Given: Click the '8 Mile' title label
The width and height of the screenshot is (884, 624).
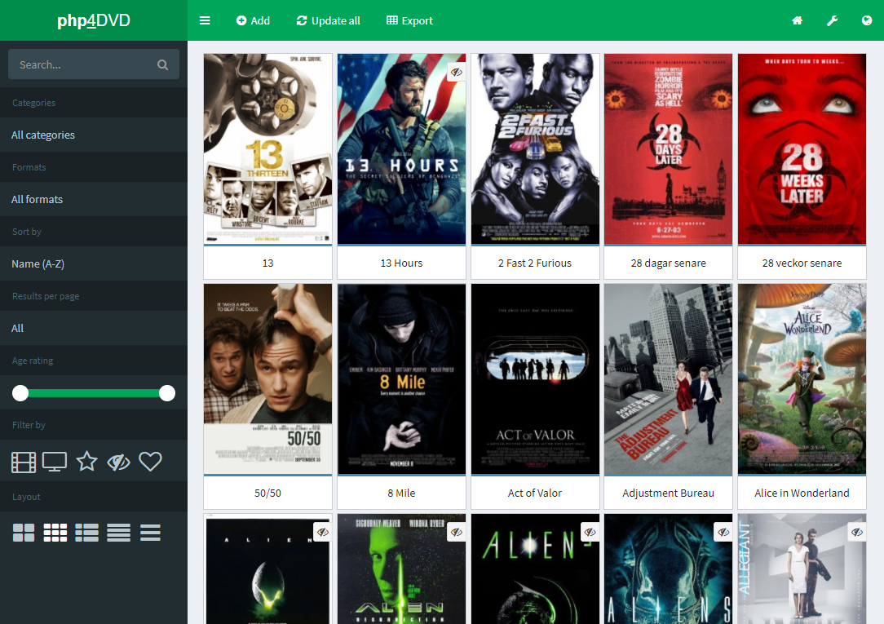Looking at the screenshot, I should click(401, 493).
